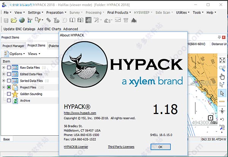
Task: Open dropdown arrow beside wave tide icon
Action: (112, 20)
